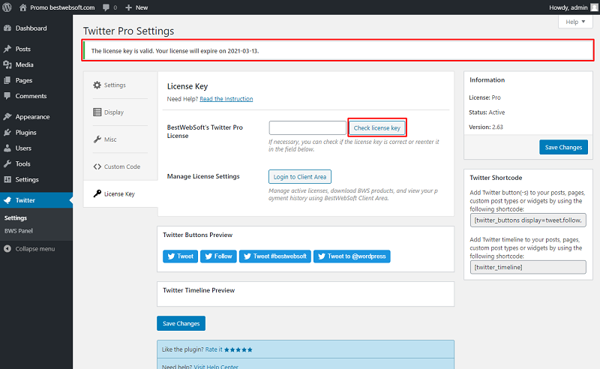Screen dimensions: 600x369
Task: Click the gear icon of Settings tab
Action: (x=97, y=85)
